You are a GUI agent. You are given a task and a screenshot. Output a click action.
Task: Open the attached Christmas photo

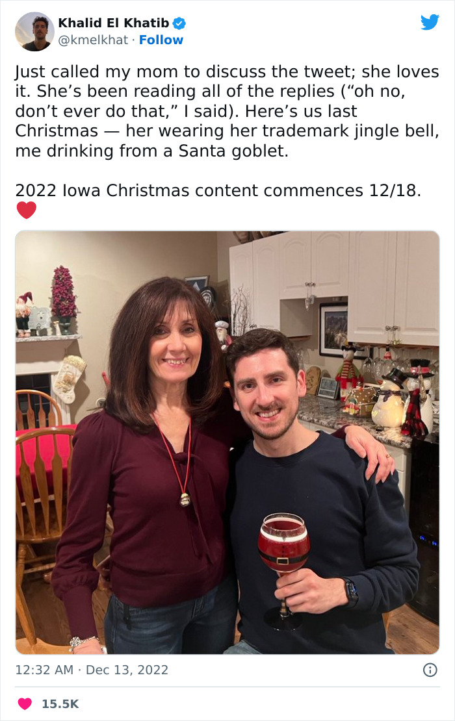click(227, 442)
